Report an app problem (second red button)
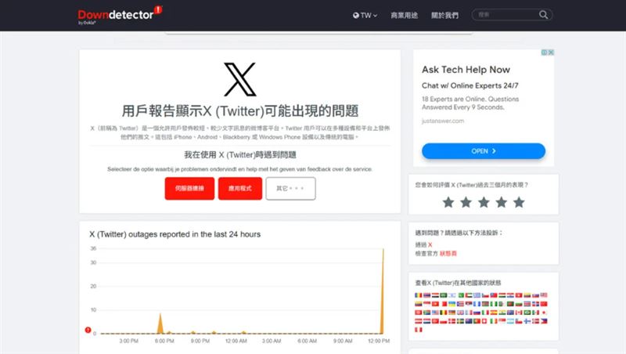Viewport: 626px width, 354px height. (x=240, y=188)
